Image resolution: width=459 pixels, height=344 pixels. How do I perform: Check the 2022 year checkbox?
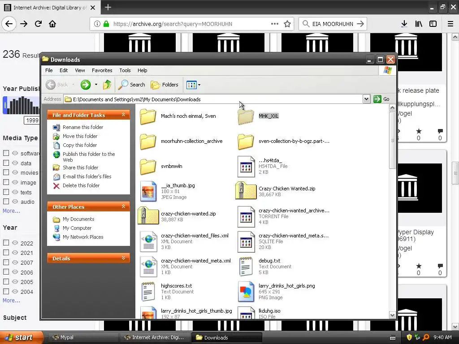coord(6,243)
